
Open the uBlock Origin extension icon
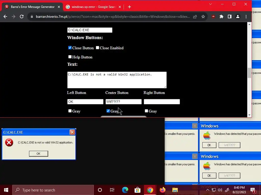tap(213, 17)
